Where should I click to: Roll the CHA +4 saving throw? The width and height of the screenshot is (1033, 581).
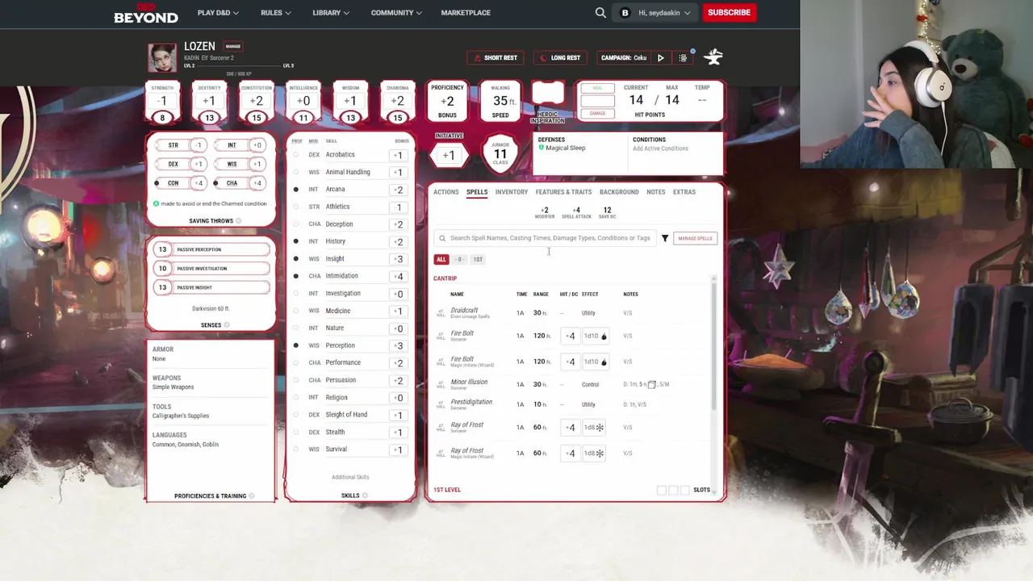257,183
